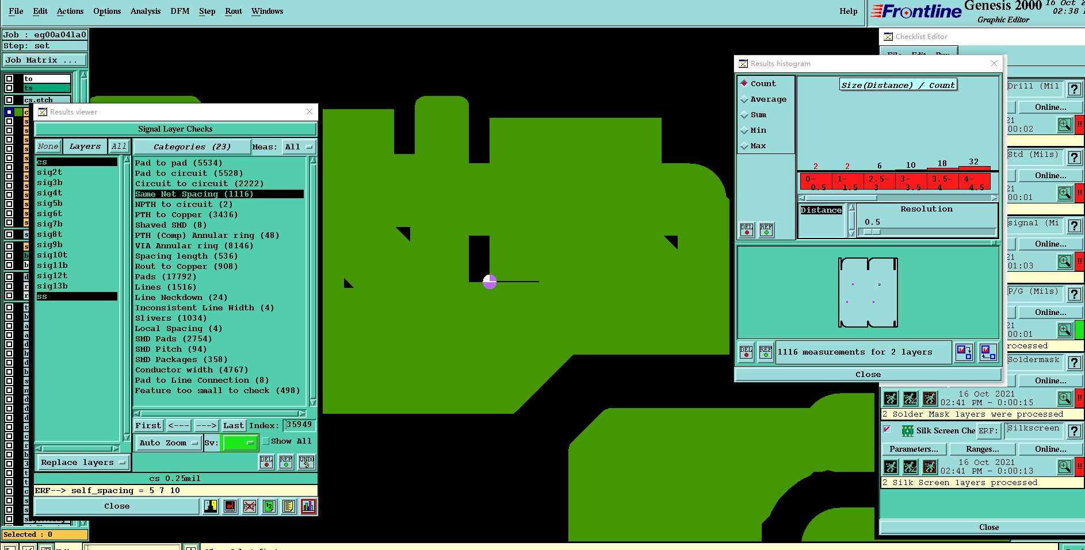Click the black-yellow legend icon in Results viewer
1085x550 pixels.
point(211,506)
